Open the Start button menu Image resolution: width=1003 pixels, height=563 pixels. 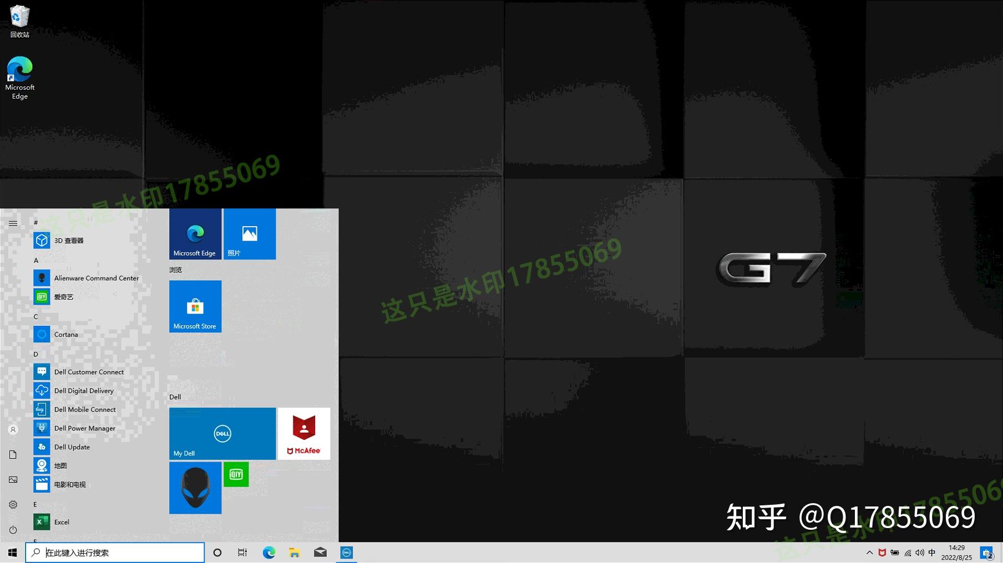12,552
